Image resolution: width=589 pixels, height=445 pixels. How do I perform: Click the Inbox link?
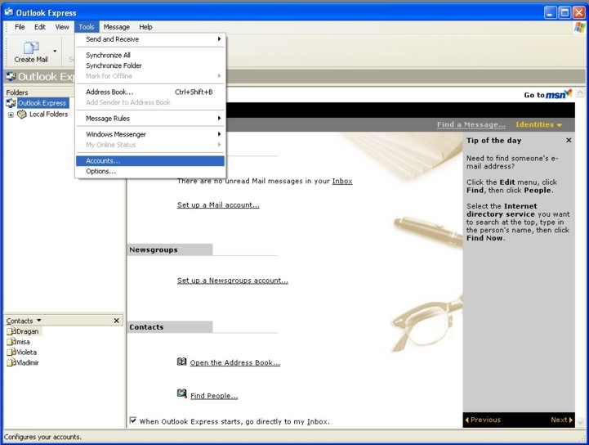pos(342,181)
